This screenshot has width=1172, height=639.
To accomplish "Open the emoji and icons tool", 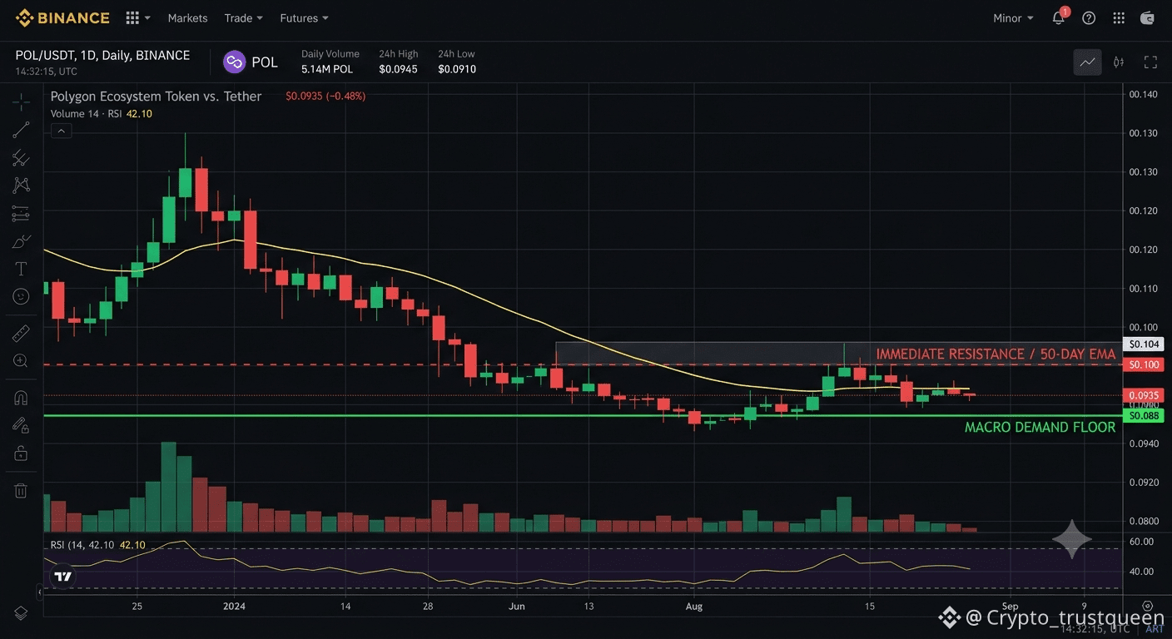I will 21,296.
